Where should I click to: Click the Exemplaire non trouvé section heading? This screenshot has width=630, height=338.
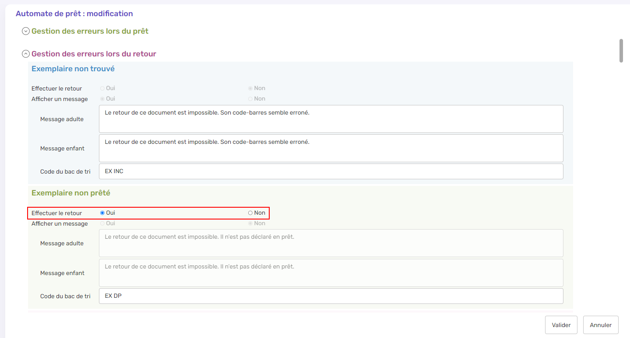pyautogui.click(x=73, y=69)
